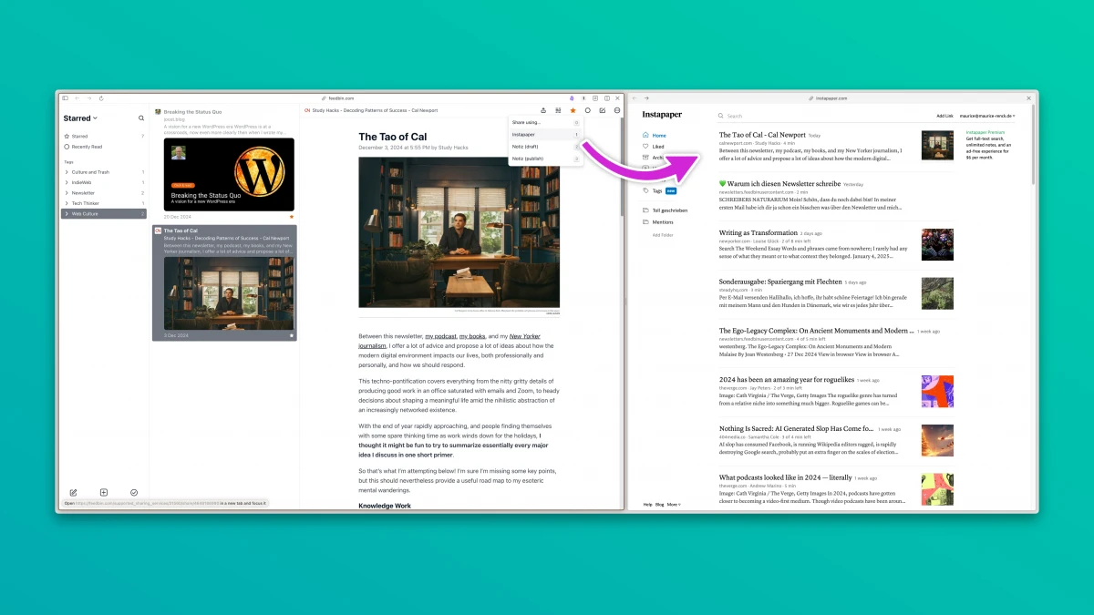Open The Tao of Cal entry in Feedbin's list
This screenshot has height=615, width=1094.
(223, 282)
